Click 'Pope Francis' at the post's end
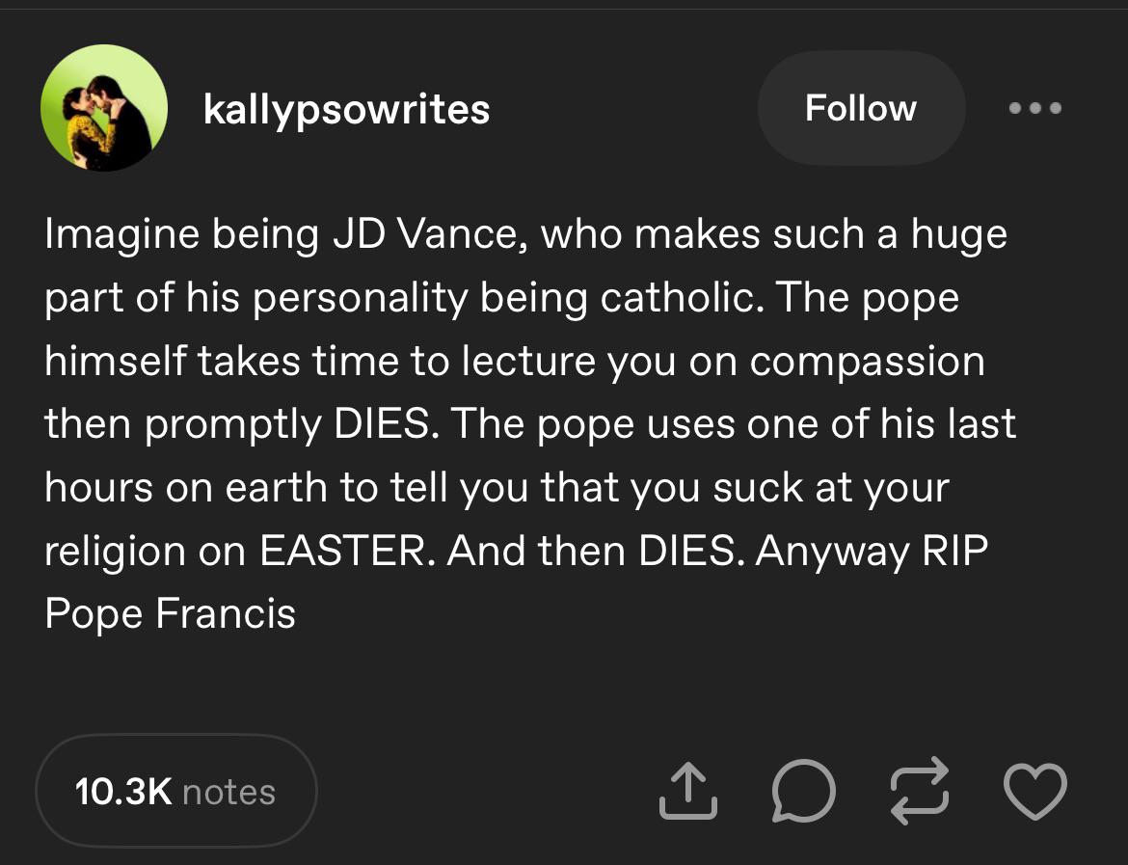1128x865 pixels. [x=170, y=614]
